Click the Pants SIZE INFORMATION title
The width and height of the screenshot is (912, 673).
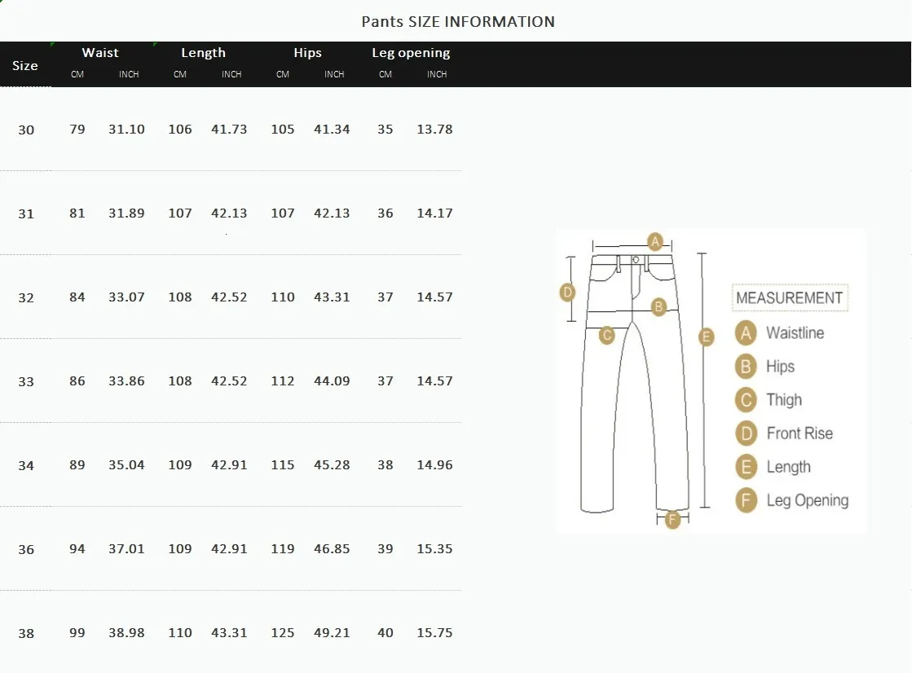point(457,22)
